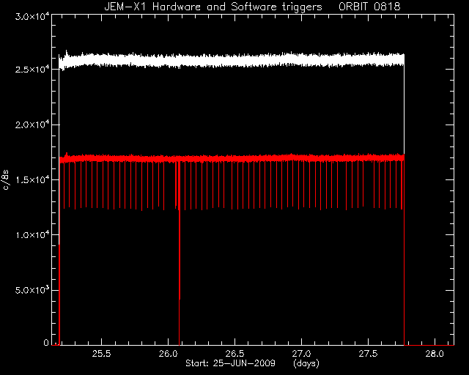Click the 3.0×10⁴ y-axis tick label

pyautogui.click(x=32, y=16)
